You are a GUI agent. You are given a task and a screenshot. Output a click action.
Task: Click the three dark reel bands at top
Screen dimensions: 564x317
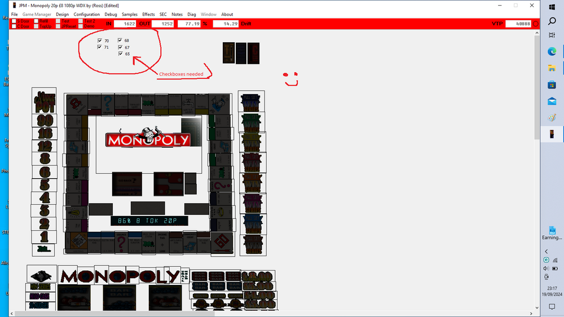coord(241,53)
